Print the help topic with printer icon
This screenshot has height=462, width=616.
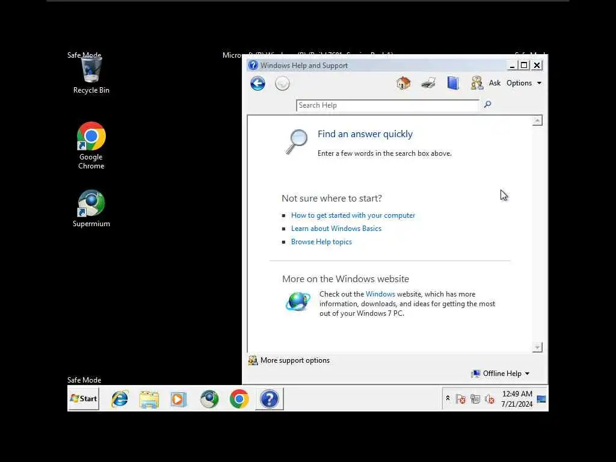(x=428, y=83)
